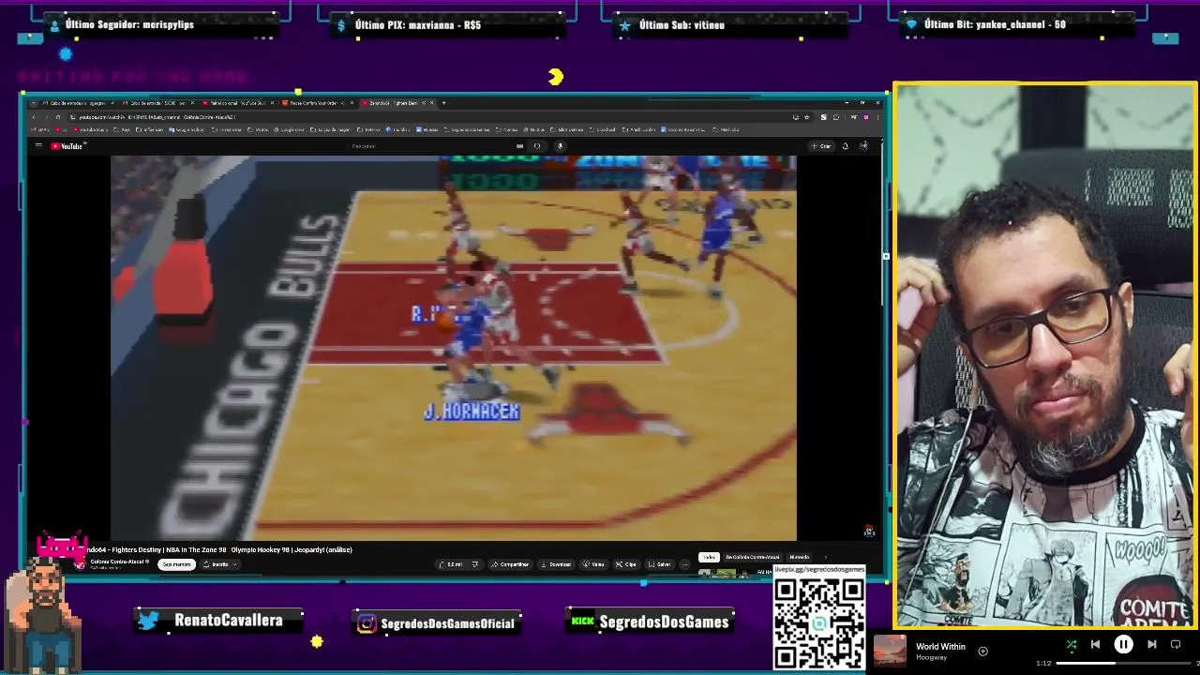Go to YouTube home via logo
Screen dimensions: 1200x675
point(67,145)
